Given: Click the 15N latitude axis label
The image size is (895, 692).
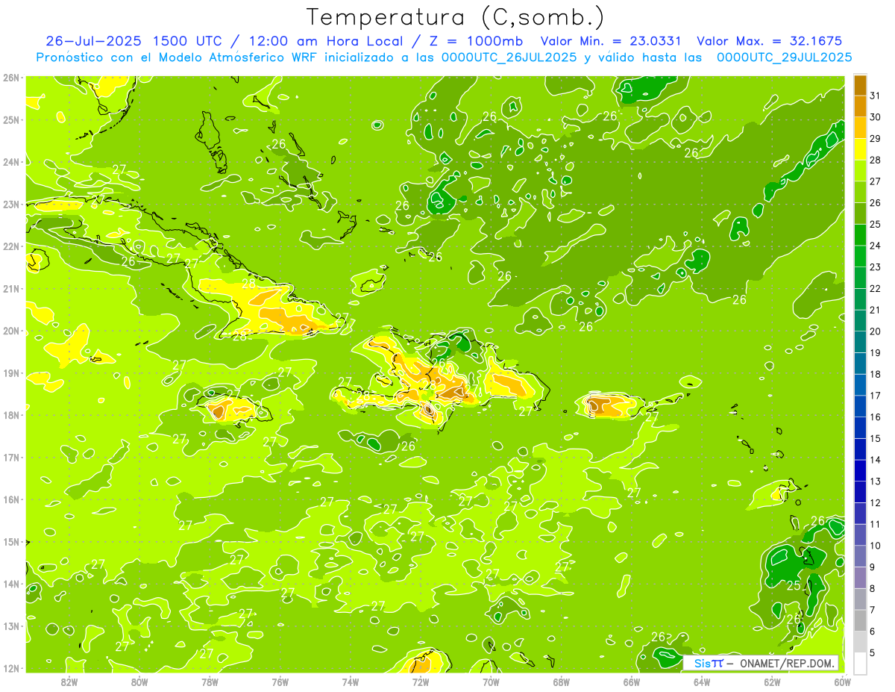Looking at the screenshot, I should click(10, 542).
